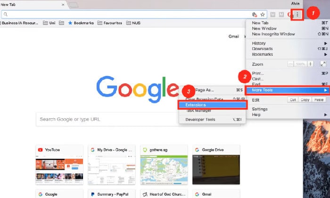Click the Alvin profile name button
The width and height of the screenshot is (330, 198).
[295, 4]
